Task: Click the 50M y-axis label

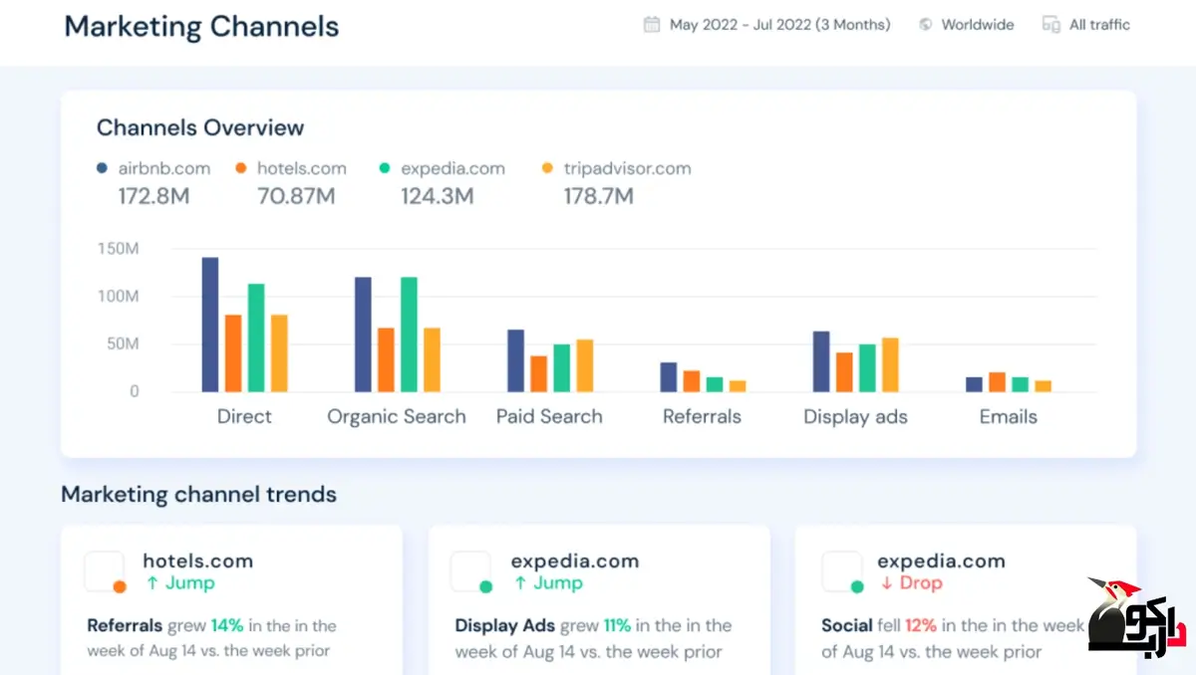Action: (x=123, y=344)
